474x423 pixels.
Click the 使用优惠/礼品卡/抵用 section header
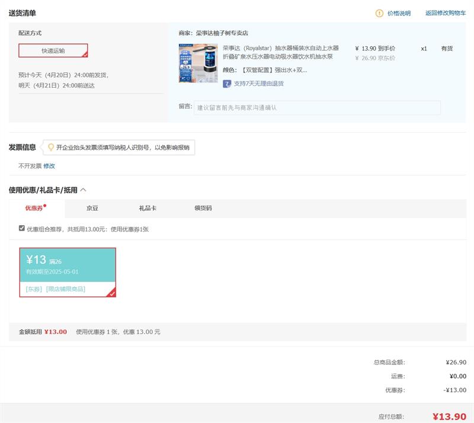(x=43, y=190)
